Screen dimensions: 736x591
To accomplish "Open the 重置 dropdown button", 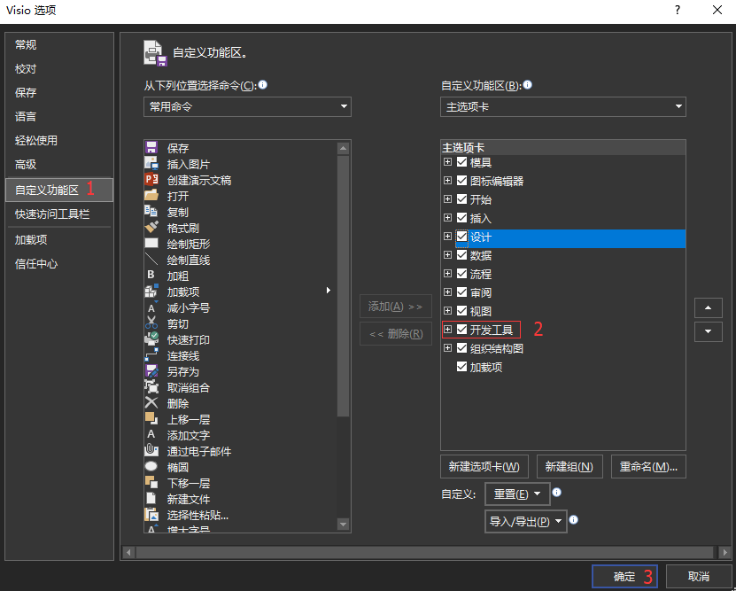I will coord(517,494).
